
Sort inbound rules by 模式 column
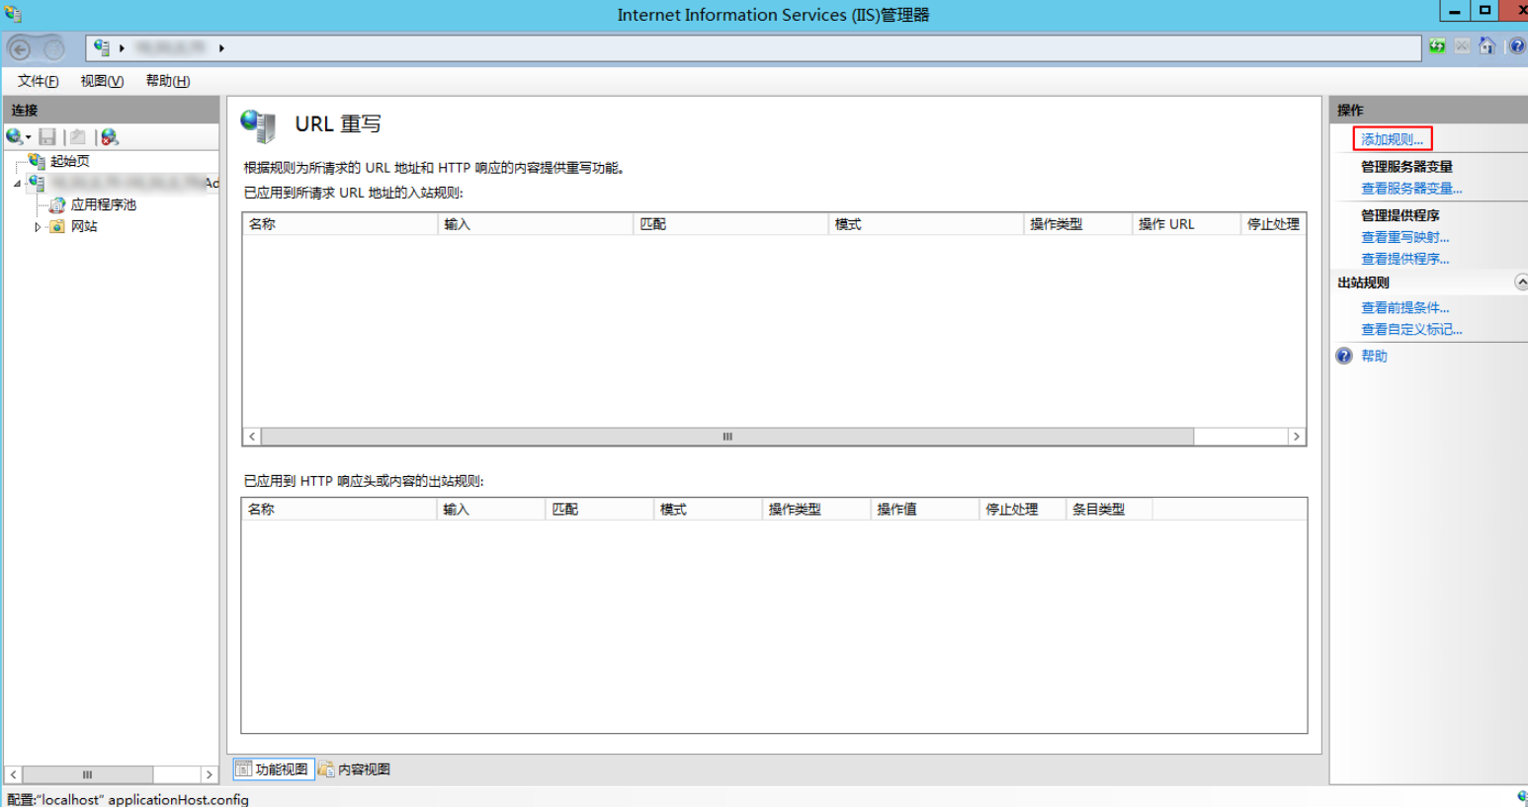pyautogui.click(x=926, y=224)
